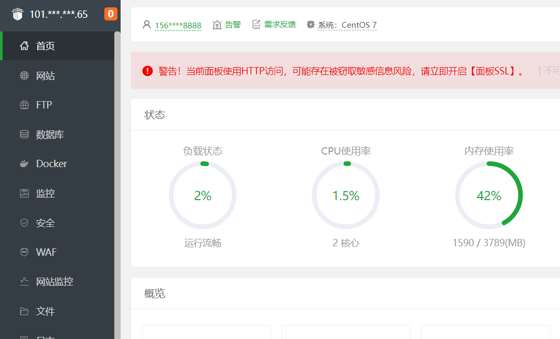This screenshot has height=339, width=560.
Task: Click the folder icon for 文件
Action: 24,311
